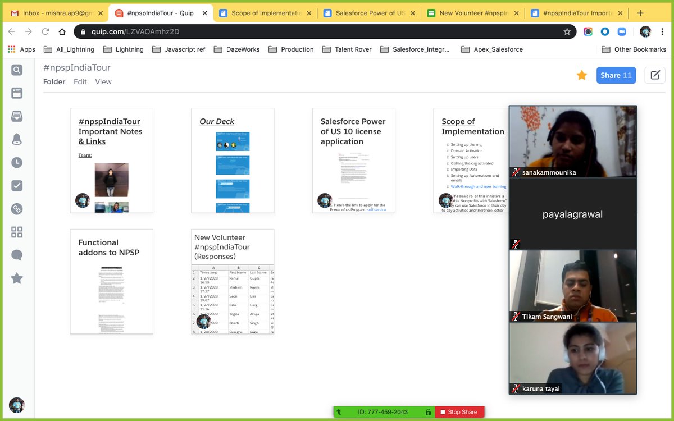
Task: Open Functional addons to NPSP document
Action: point(111,281)
